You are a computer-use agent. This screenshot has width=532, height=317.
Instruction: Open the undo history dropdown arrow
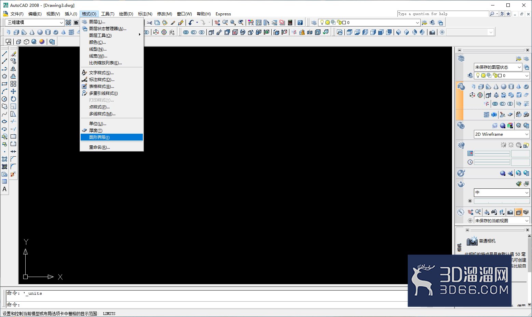point(197,23)
